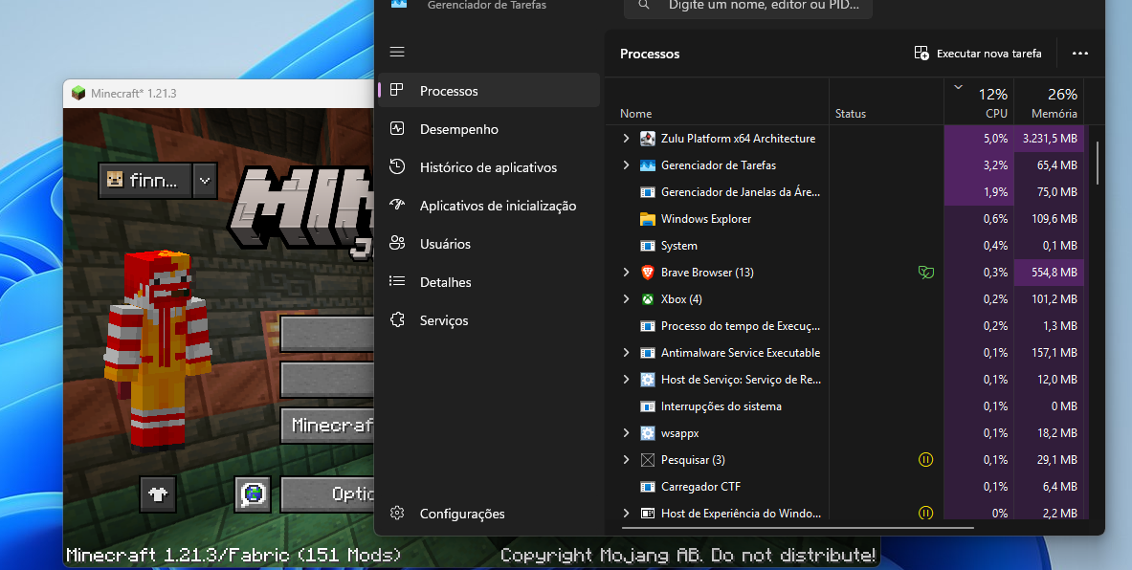The height and width of the screenshot is (570, 1132).
Task: Open Minecraft language globe button
Action: click(254, 494)
